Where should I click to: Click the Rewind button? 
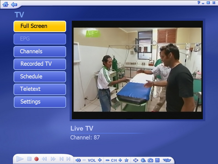(x=44, y=159)
